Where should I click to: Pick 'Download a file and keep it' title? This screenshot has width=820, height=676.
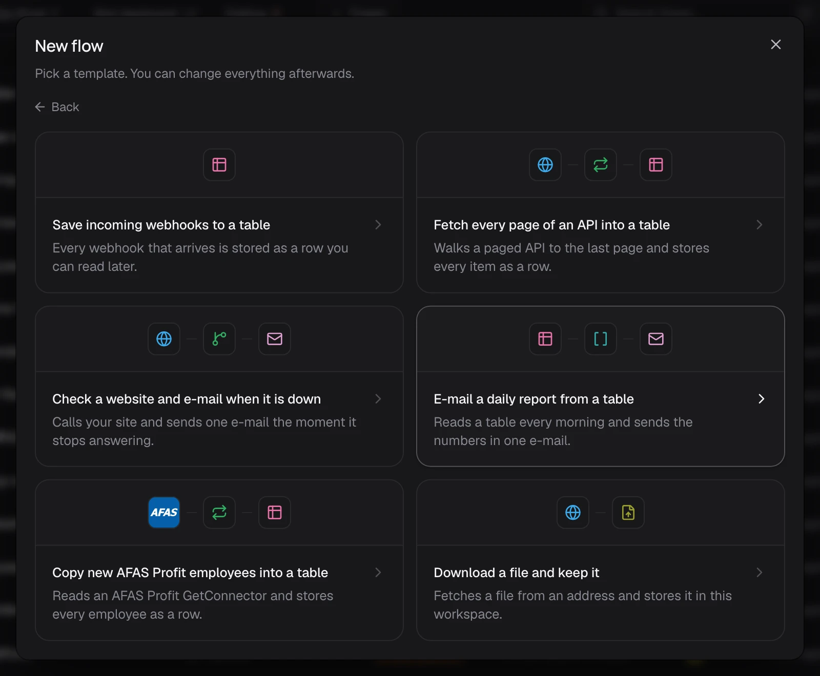click(x=517, y=573)
